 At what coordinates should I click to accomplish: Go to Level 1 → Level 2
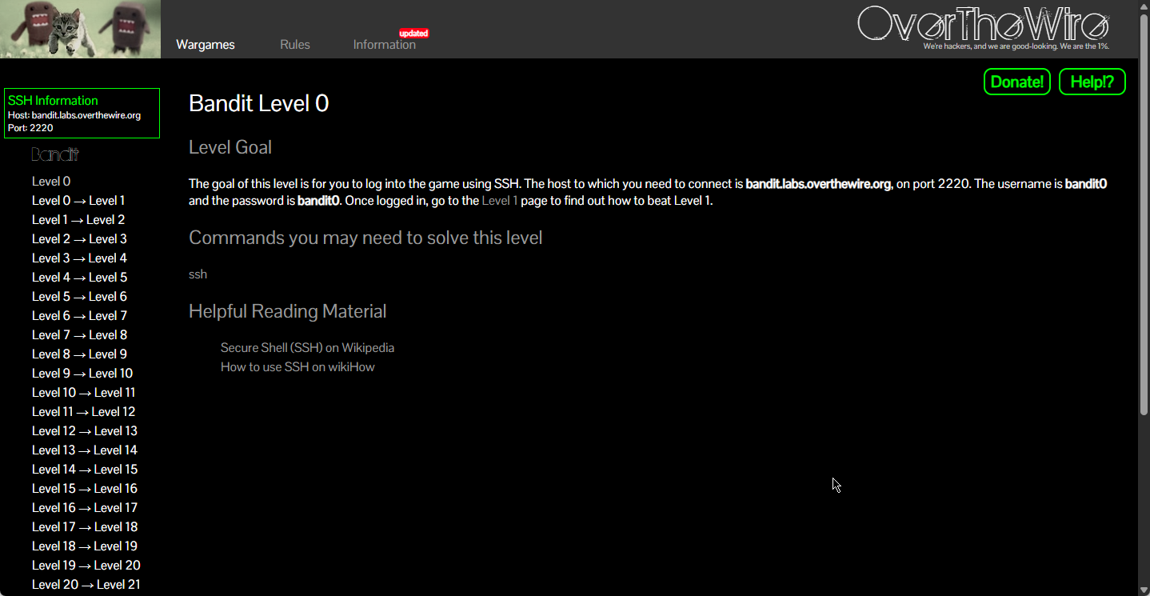(x=78, y=220)
